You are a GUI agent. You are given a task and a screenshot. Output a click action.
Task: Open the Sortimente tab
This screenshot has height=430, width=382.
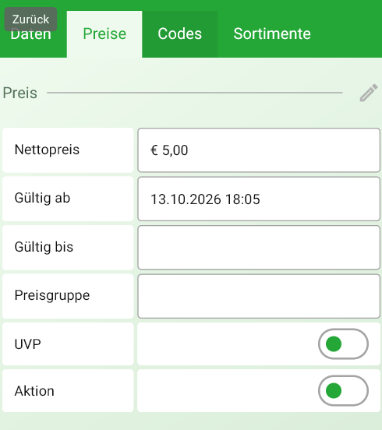pos(272,34)
